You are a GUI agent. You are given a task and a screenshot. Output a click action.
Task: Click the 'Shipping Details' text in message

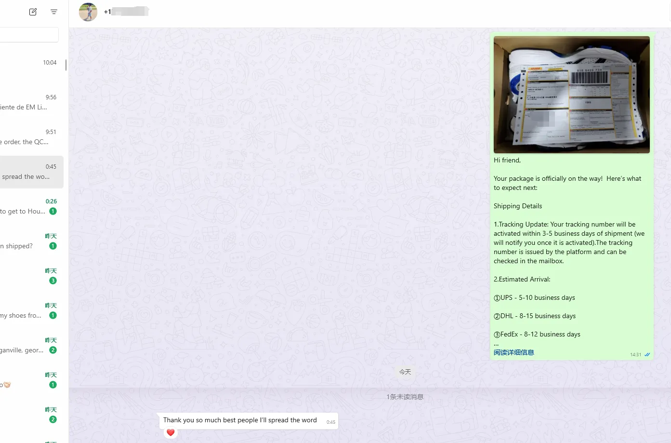518,206
